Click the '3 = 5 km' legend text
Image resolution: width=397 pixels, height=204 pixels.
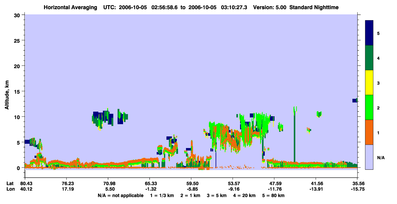217,195
